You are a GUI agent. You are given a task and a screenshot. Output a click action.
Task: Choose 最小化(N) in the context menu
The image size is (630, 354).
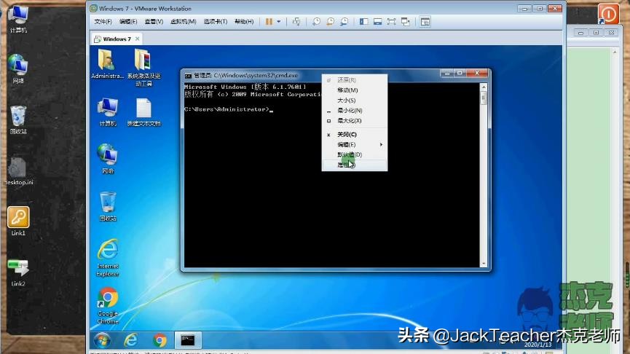pyautogui.click(x=355, y=111)
